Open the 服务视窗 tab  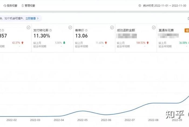pyautogui.click(x=12, y=6)
